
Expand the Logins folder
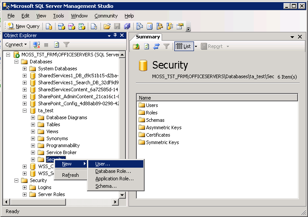(24, 187)
